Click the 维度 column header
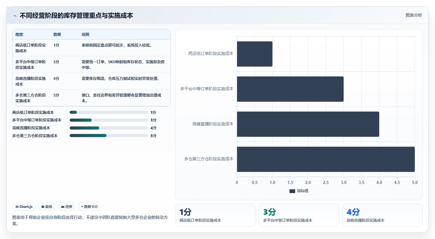The image size is (435, 239). tap(19, 35)
